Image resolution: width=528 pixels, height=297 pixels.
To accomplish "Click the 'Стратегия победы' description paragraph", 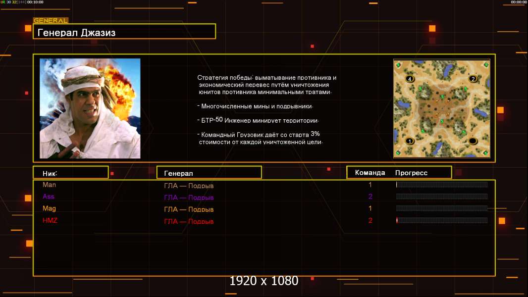I will 266,85.
